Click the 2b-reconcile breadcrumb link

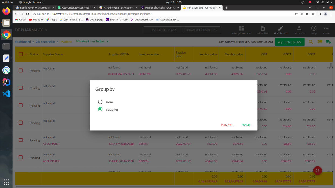click(45, 42)
